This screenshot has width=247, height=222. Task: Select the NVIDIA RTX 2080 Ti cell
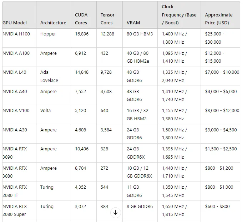[x=15, y=191]
